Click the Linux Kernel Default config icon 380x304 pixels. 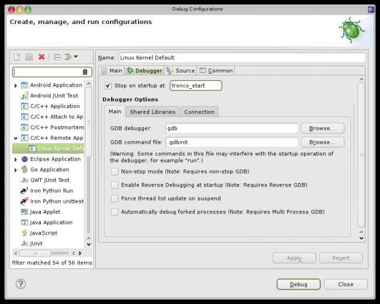click(x=32, y=148)
